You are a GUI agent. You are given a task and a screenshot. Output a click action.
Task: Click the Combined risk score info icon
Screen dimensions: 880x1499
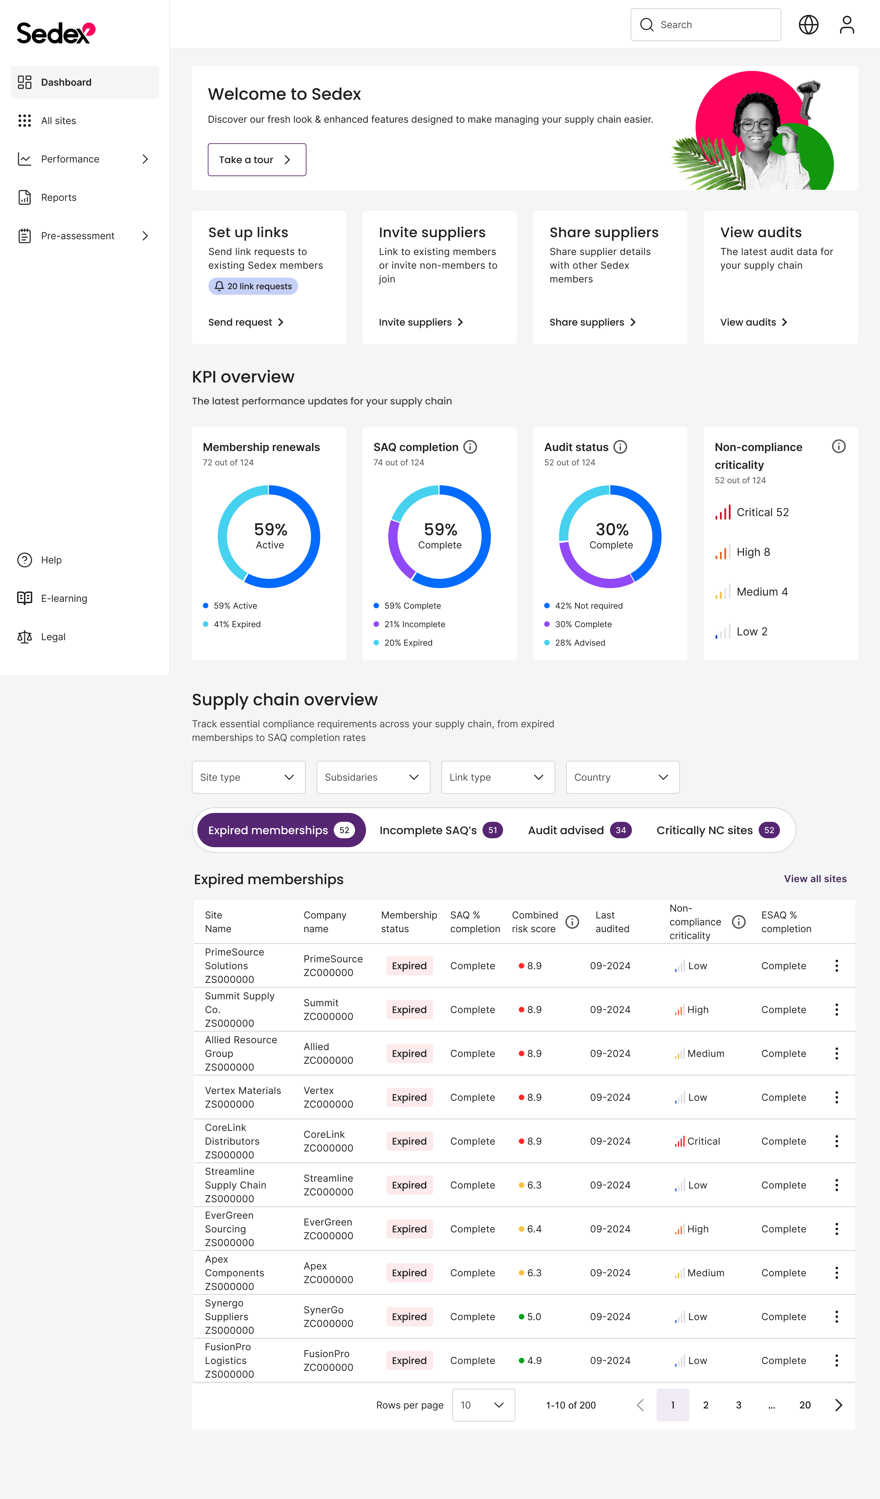(x=572, y=922)
